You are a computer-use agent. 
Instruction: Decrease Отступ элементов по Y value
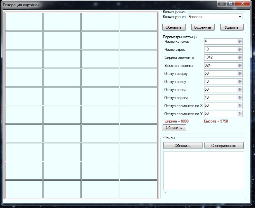pyautogui.click(x=240, y=115)
